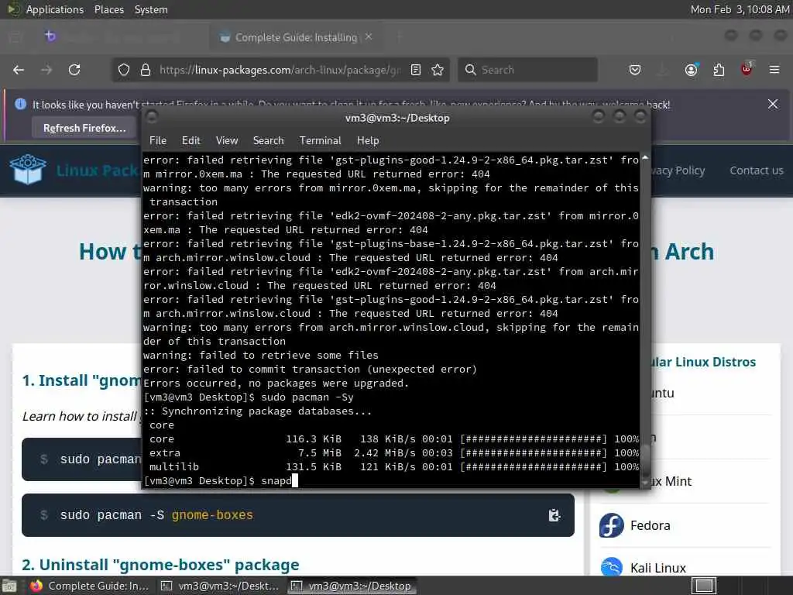
Task: Click the Firefox Search field
Action: click(x=527, y=70)
